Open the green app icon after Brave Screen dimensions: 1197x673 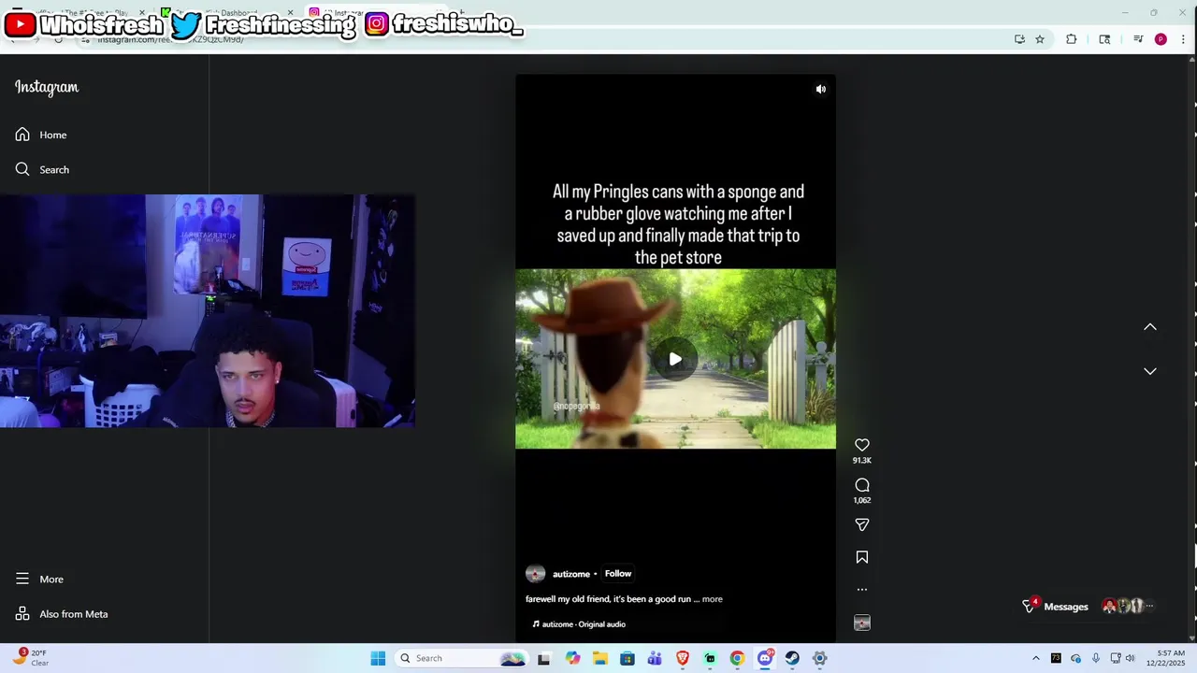(x=710, y=658)
